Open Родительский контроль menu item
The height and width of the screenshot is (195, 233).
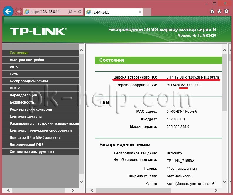40,109
